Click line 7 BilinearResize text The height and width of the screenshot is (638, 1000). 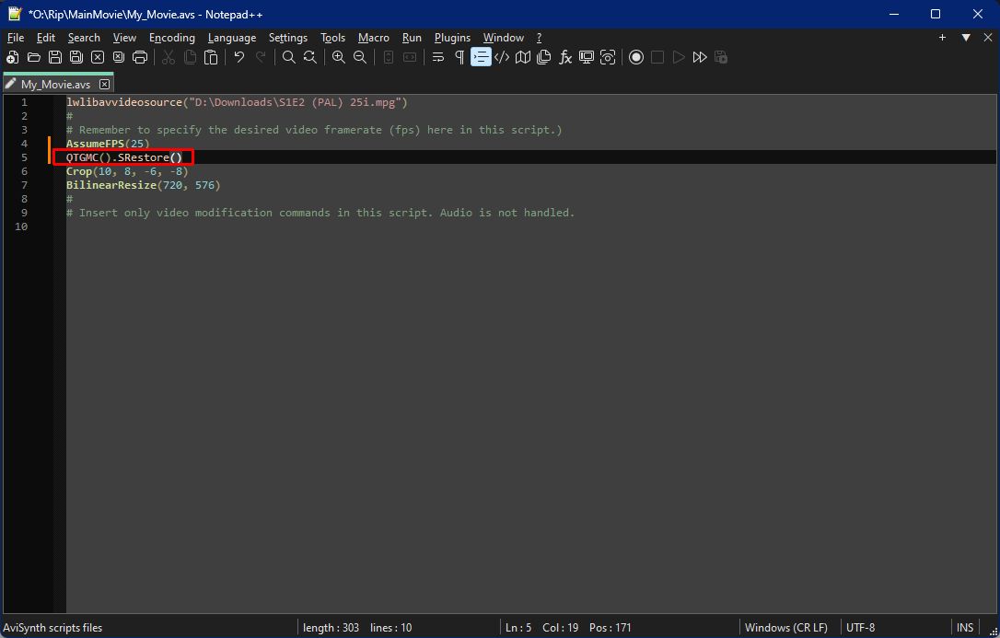tap(110, 185)
